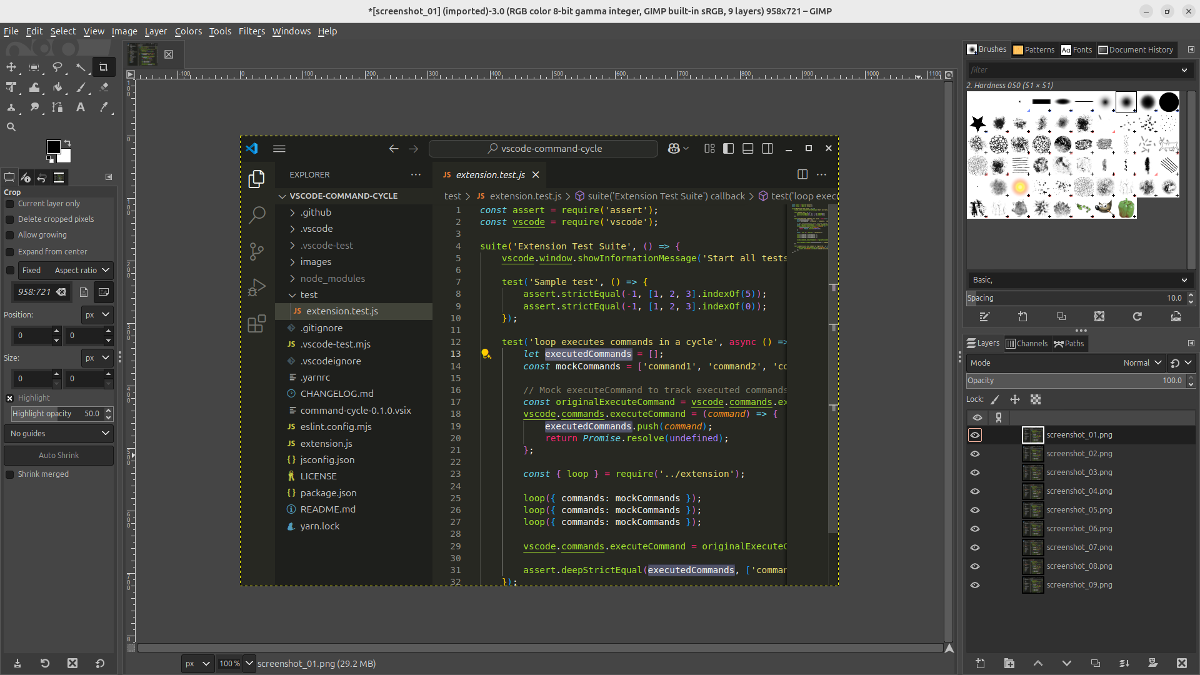1200x675 pixels.
Task: Select the Eraser tool
Action: [104, 87]
